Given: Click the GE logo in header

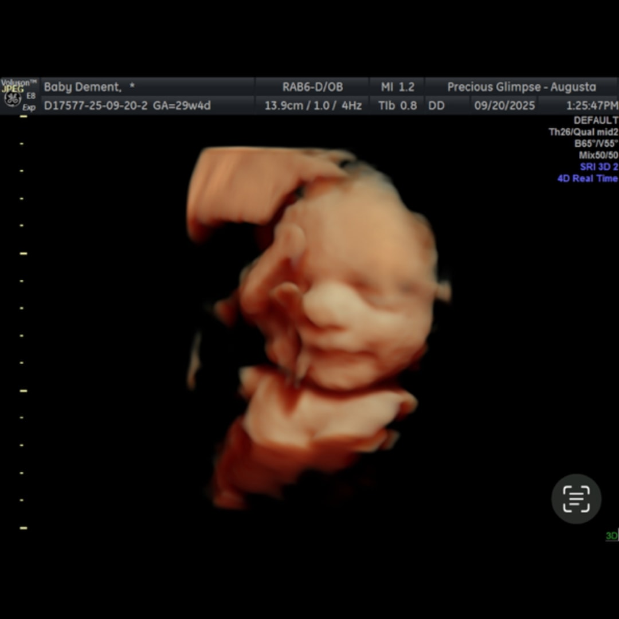Looking at the screenshot, I should click(11, 99).
